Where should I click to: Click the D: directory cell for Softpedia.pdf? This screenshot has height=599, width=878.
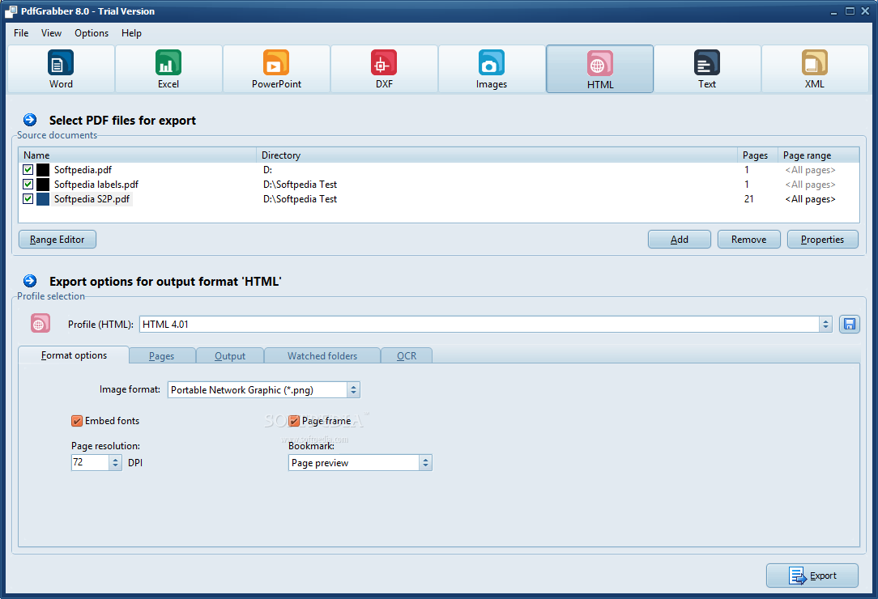[x=267, y=170]
